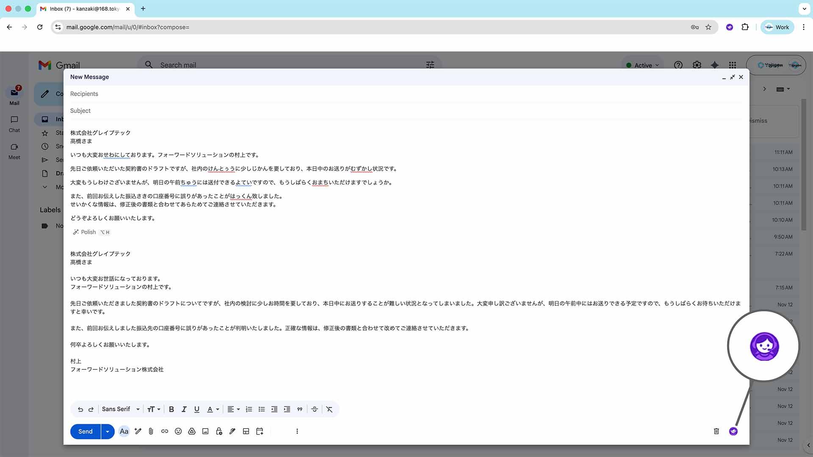Toggle bold formatting
Viewport: 813px width, 457px height.
pos(171,409)
